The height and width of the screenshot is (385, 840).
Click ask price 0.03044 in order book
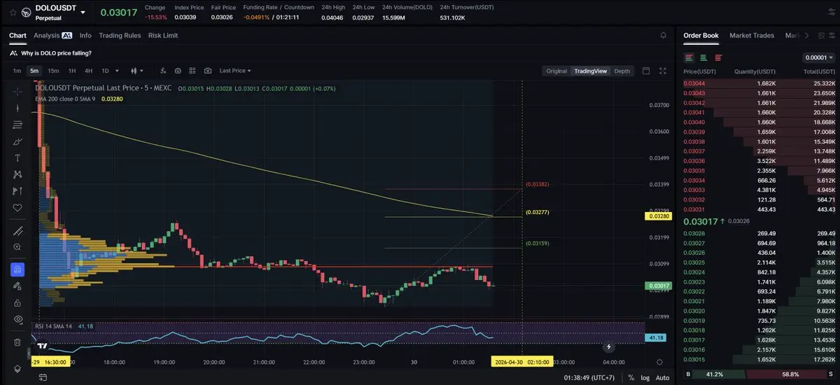tap(694, 83)
